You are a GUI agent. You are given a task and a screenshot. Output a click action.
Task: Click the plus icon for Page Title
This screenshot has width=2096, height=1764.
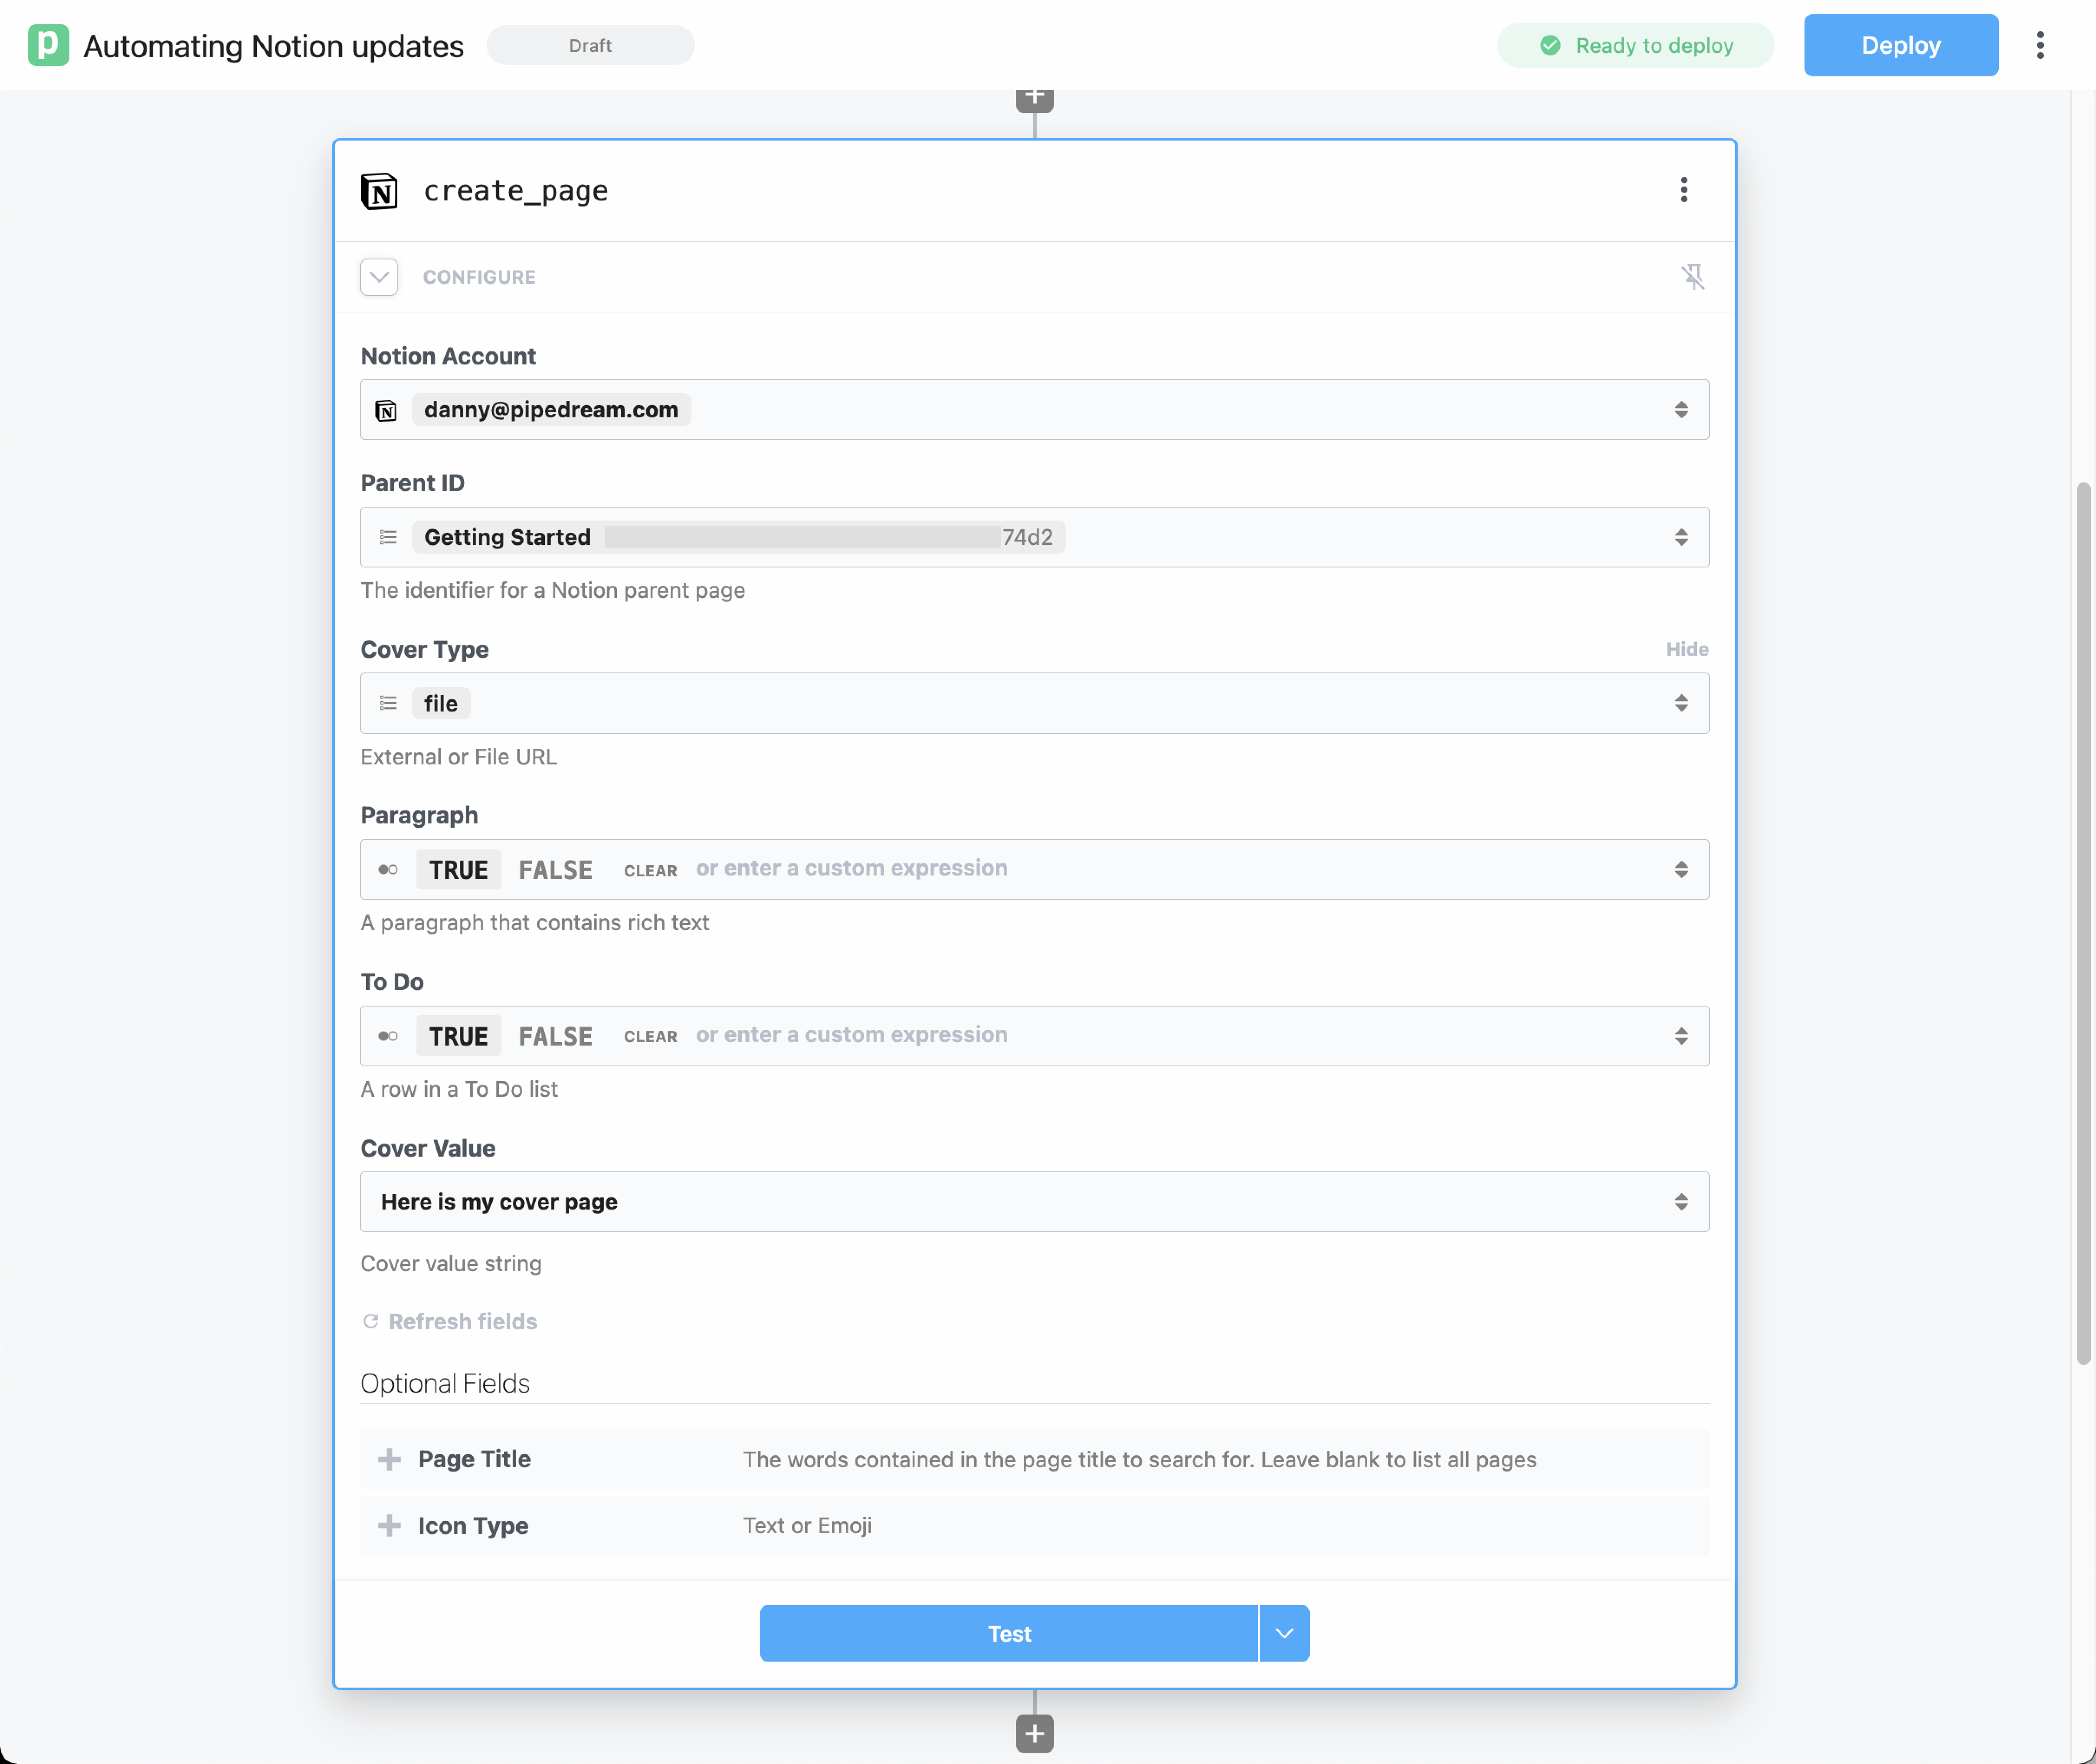[390, 1459]
